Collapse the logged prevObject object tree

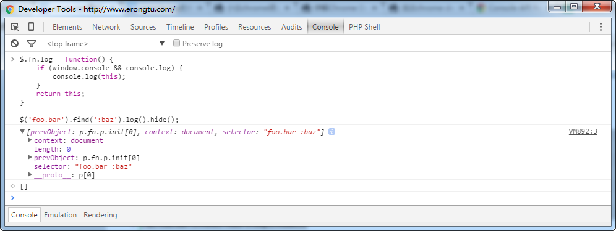[23, 132]
